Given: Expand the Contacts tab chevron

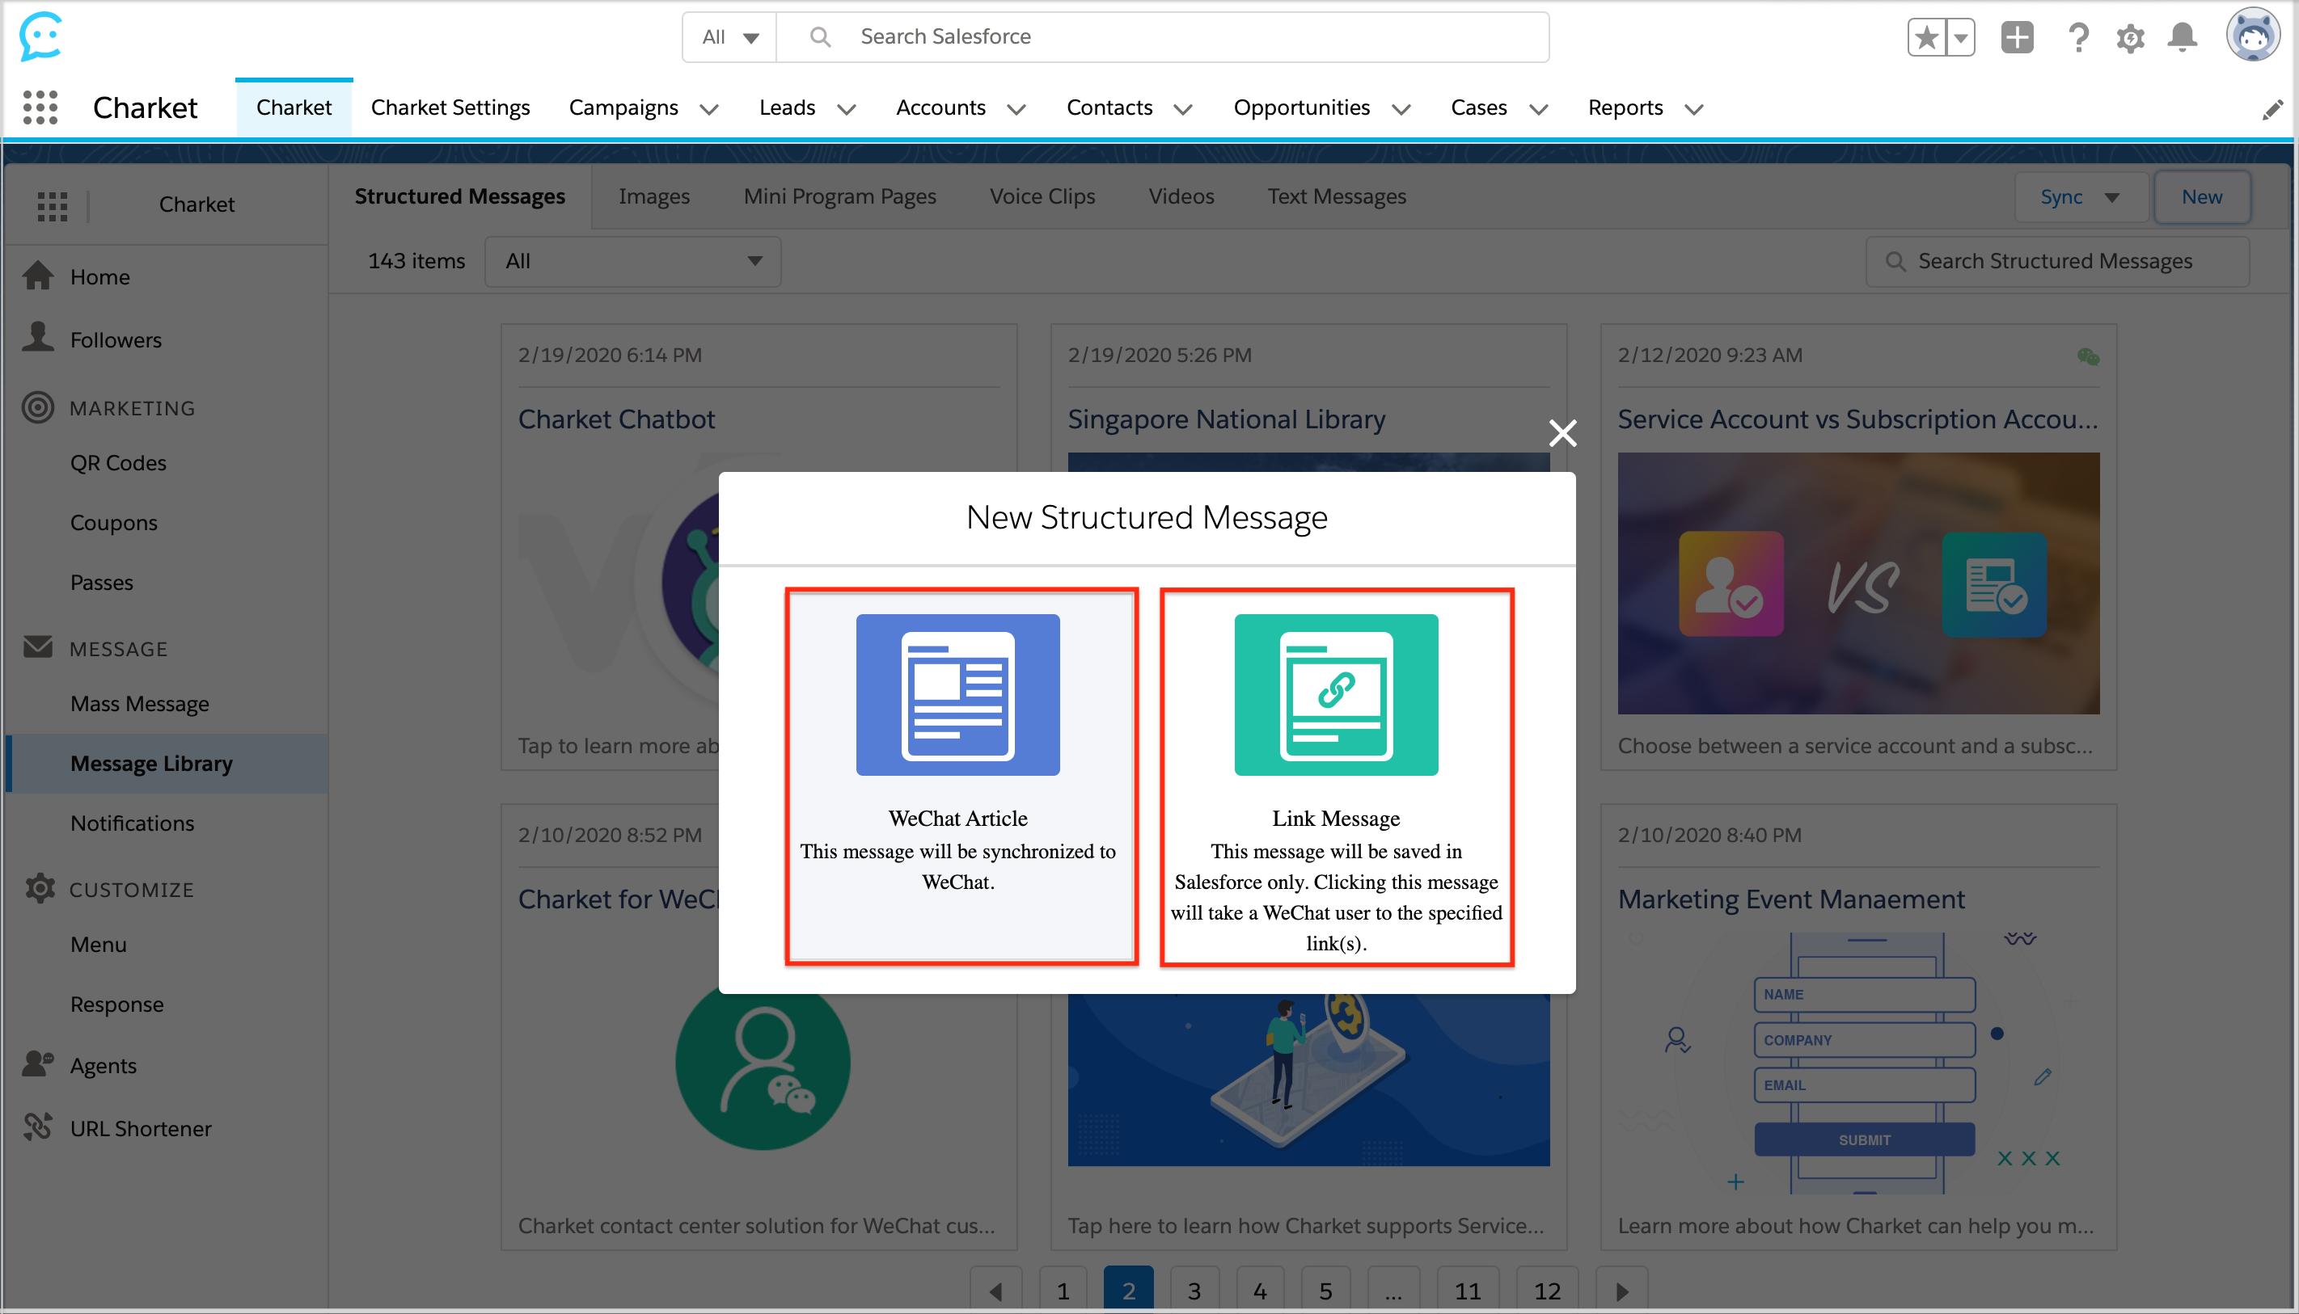Looking at the screenshot, I should pyautogui.click(x=1183, y=109).
